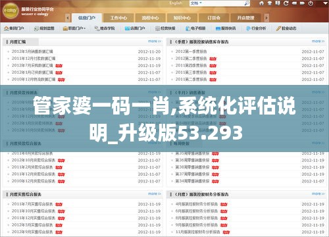Open 2012第二季度报告 entry
This screenshot has height=237, width=329.
pos(191,59)
